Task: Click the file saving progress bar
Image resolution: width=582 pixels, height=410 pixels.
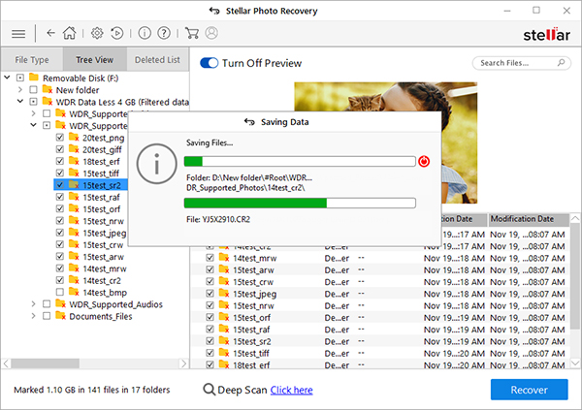Action: [300, 203]
